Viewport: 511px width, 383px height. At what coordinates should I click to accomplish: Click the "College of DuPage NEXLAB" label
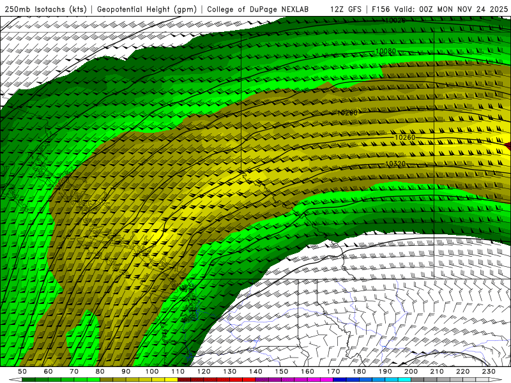(258, 9)
